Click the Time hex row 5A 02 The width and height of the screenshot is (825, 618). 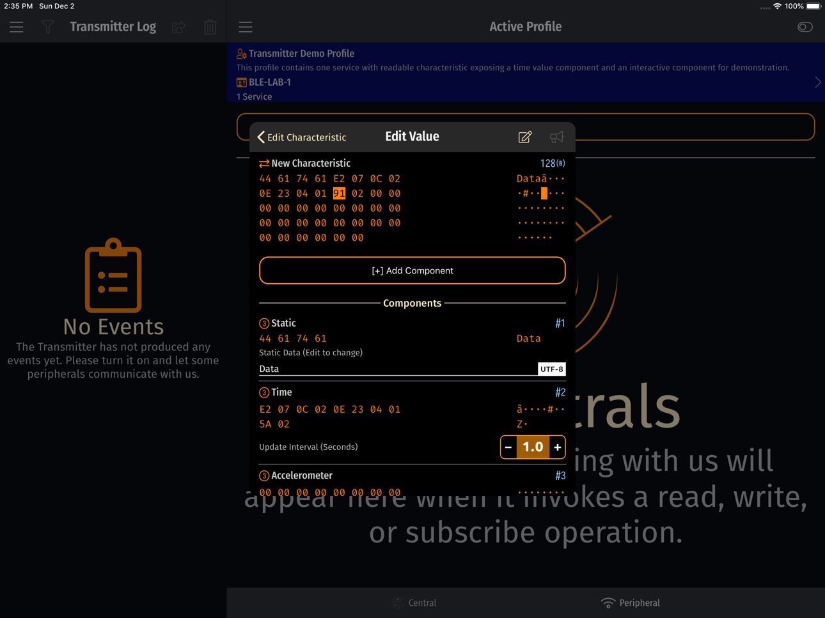[274, 424]
